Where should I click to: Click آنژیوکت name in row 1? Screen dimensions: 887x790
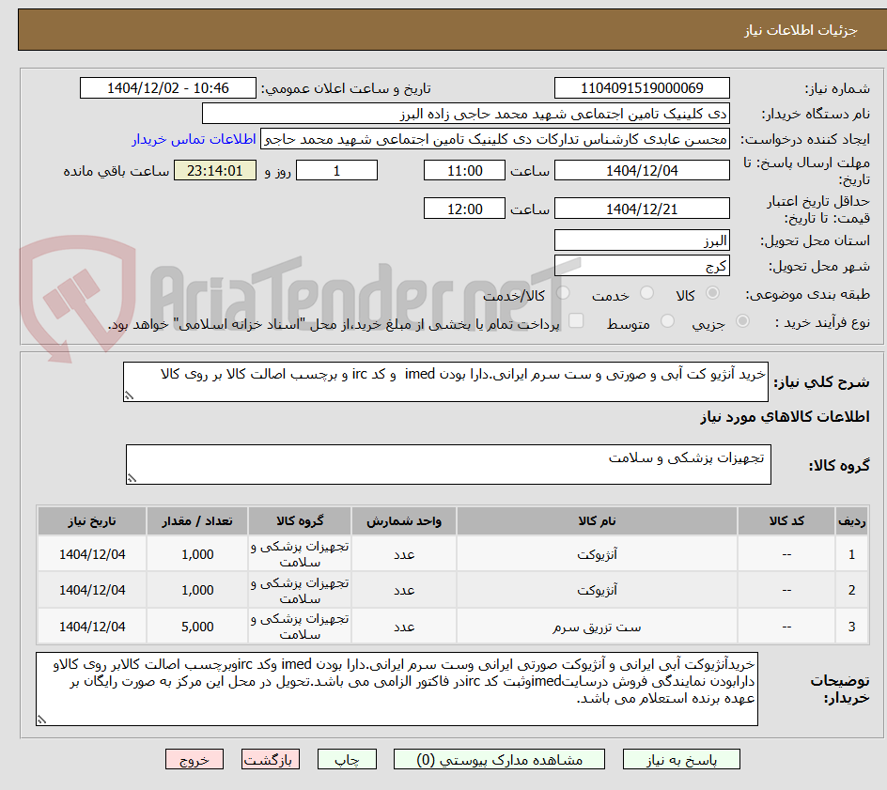597,555
